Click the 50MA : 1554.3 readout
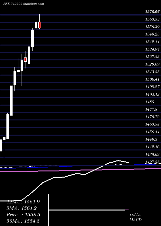The width and height of the screenshot is (161, 226). tap(23, 221)
